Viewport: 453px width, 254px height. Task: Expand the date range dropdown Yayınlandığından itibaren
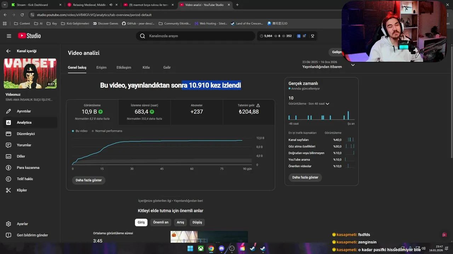[x=352, y=65]
